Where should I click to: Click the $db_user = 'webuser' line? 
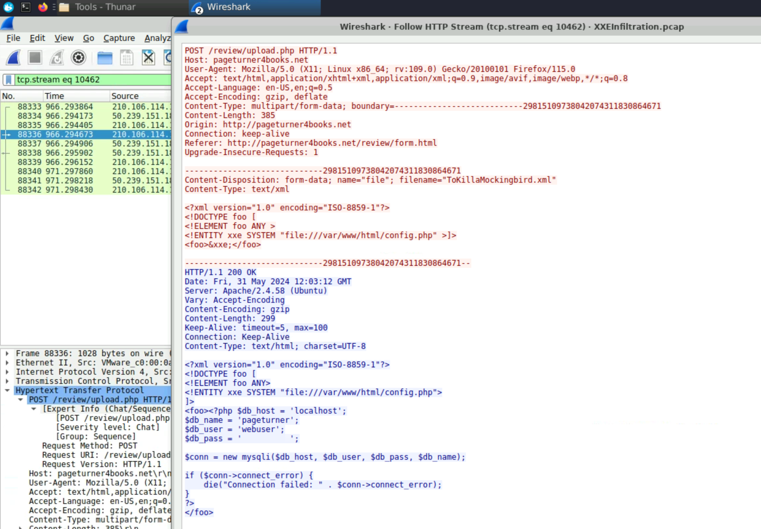235,430
